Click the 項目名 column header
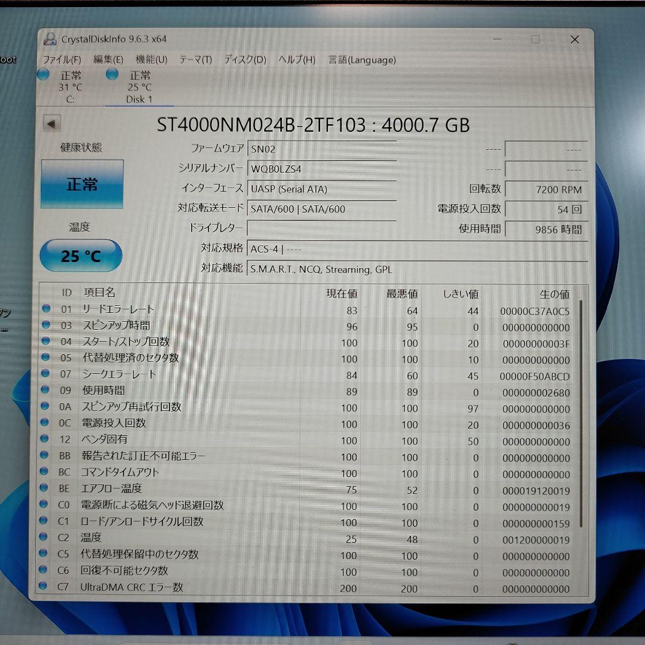Viewport: 645px width, 645px height. [99, 293]
